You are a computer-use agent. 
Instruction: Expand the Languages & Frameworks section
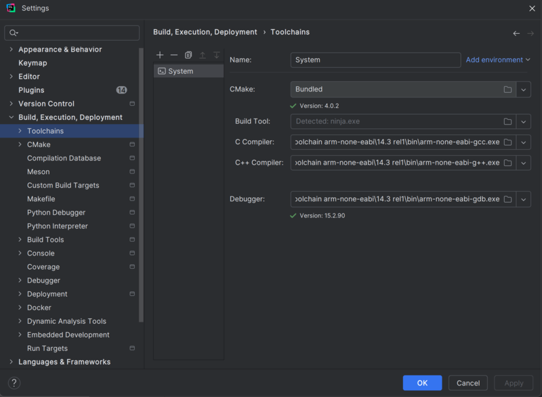click(x=11, y=362)
